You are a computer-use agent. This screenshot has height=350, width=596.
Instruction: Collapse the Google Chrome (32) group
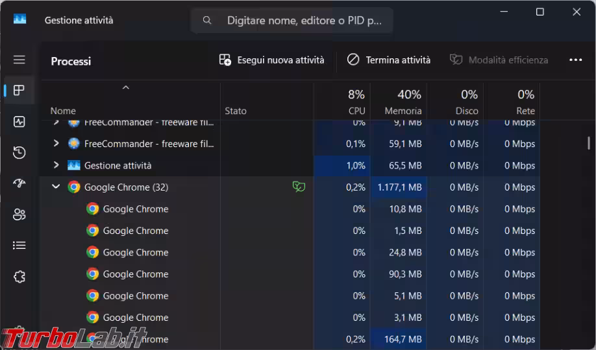coord(56,187)
